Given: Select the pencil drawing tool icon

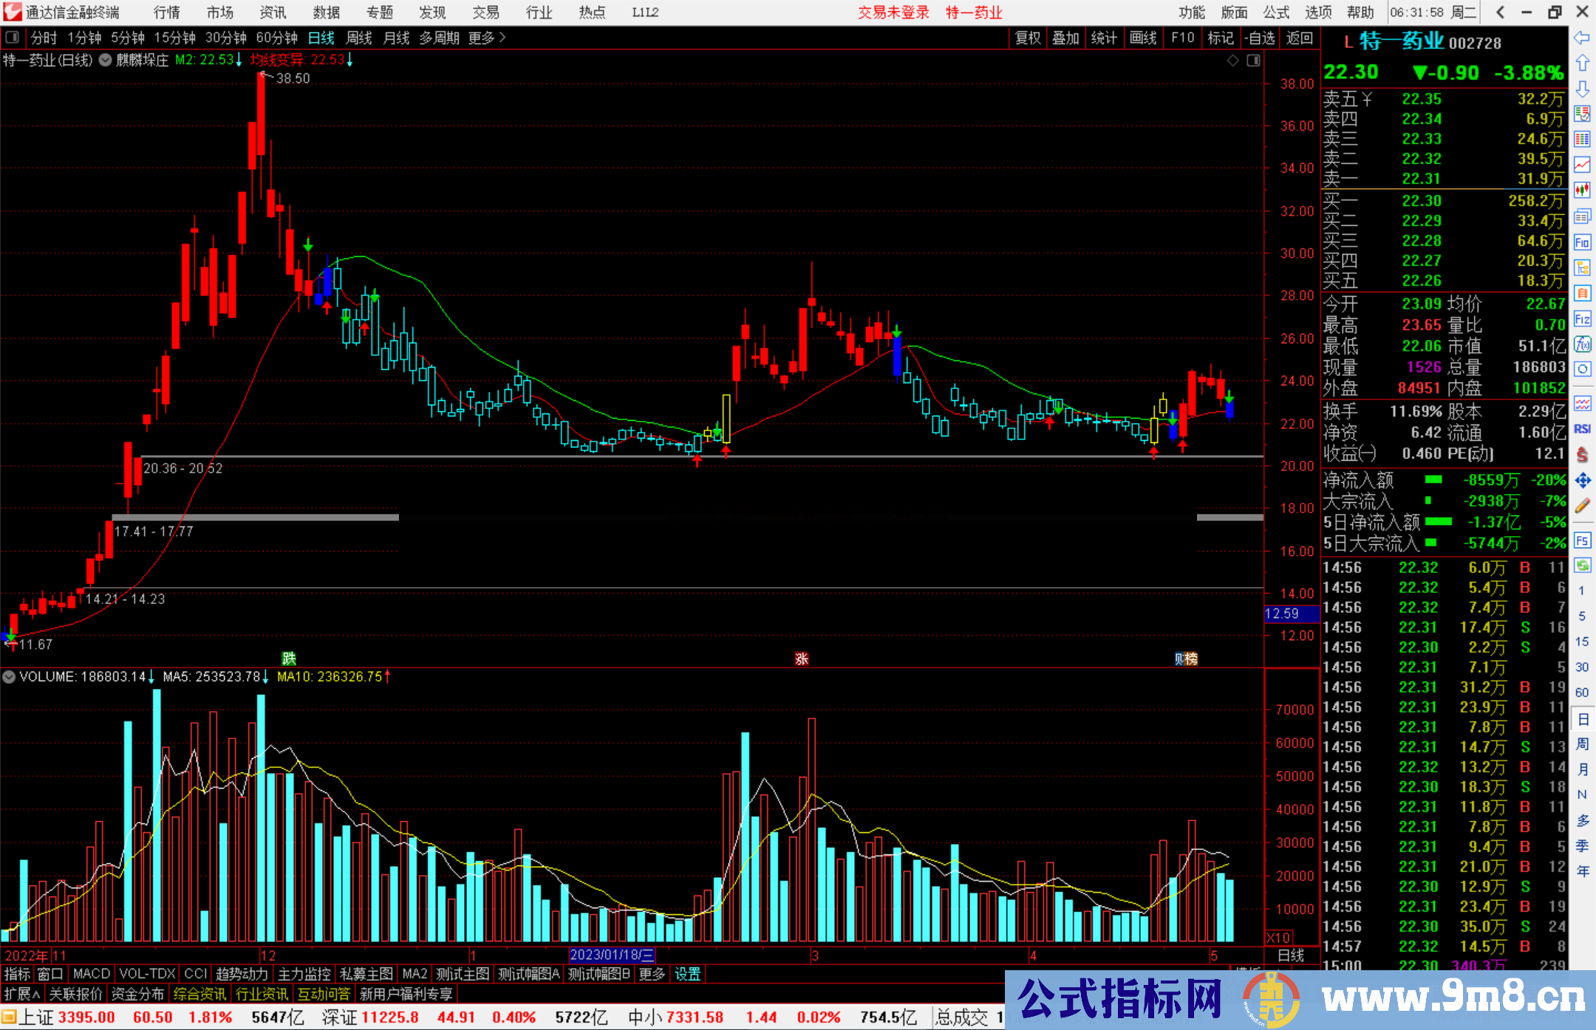Looking at the screenshot, I should tap(1582, 506).
